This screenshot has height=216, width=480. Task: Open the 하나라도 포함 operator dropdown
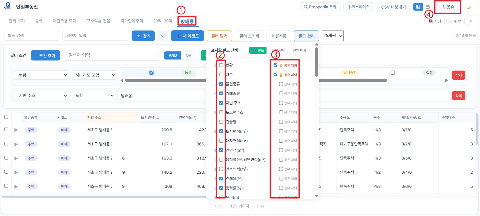[x=93, y=75]
